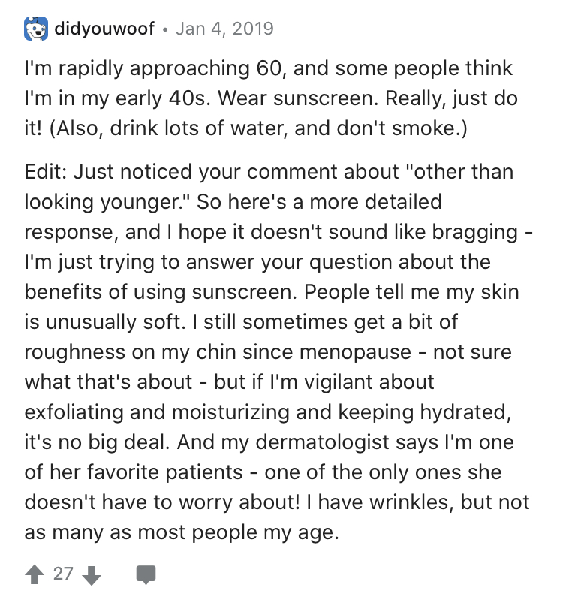Click the reply speech bubble icon
563x597 pixels.
(x=145, y=575)
